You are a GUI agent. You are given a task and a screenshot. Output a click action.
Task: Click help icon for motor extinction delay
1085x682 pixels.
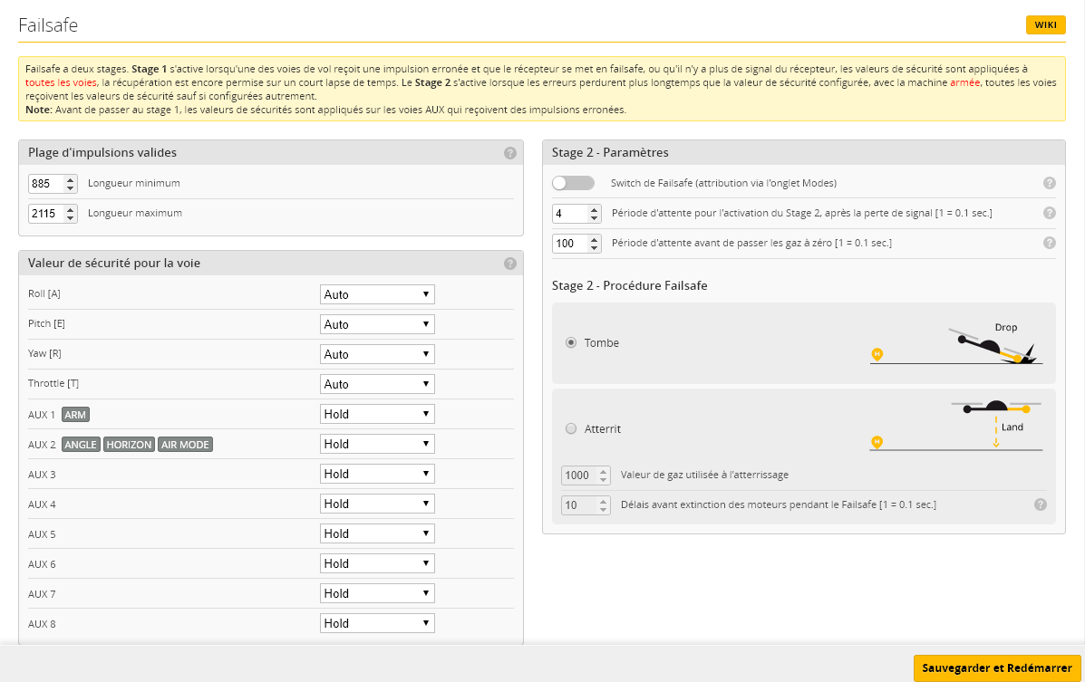1041,504
